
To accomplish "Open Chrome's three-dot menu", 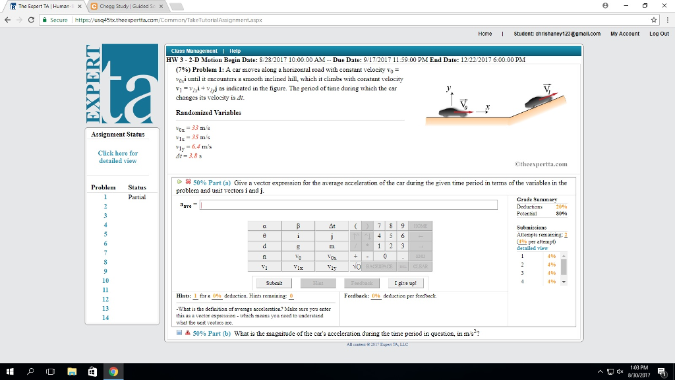I will 667,20.
